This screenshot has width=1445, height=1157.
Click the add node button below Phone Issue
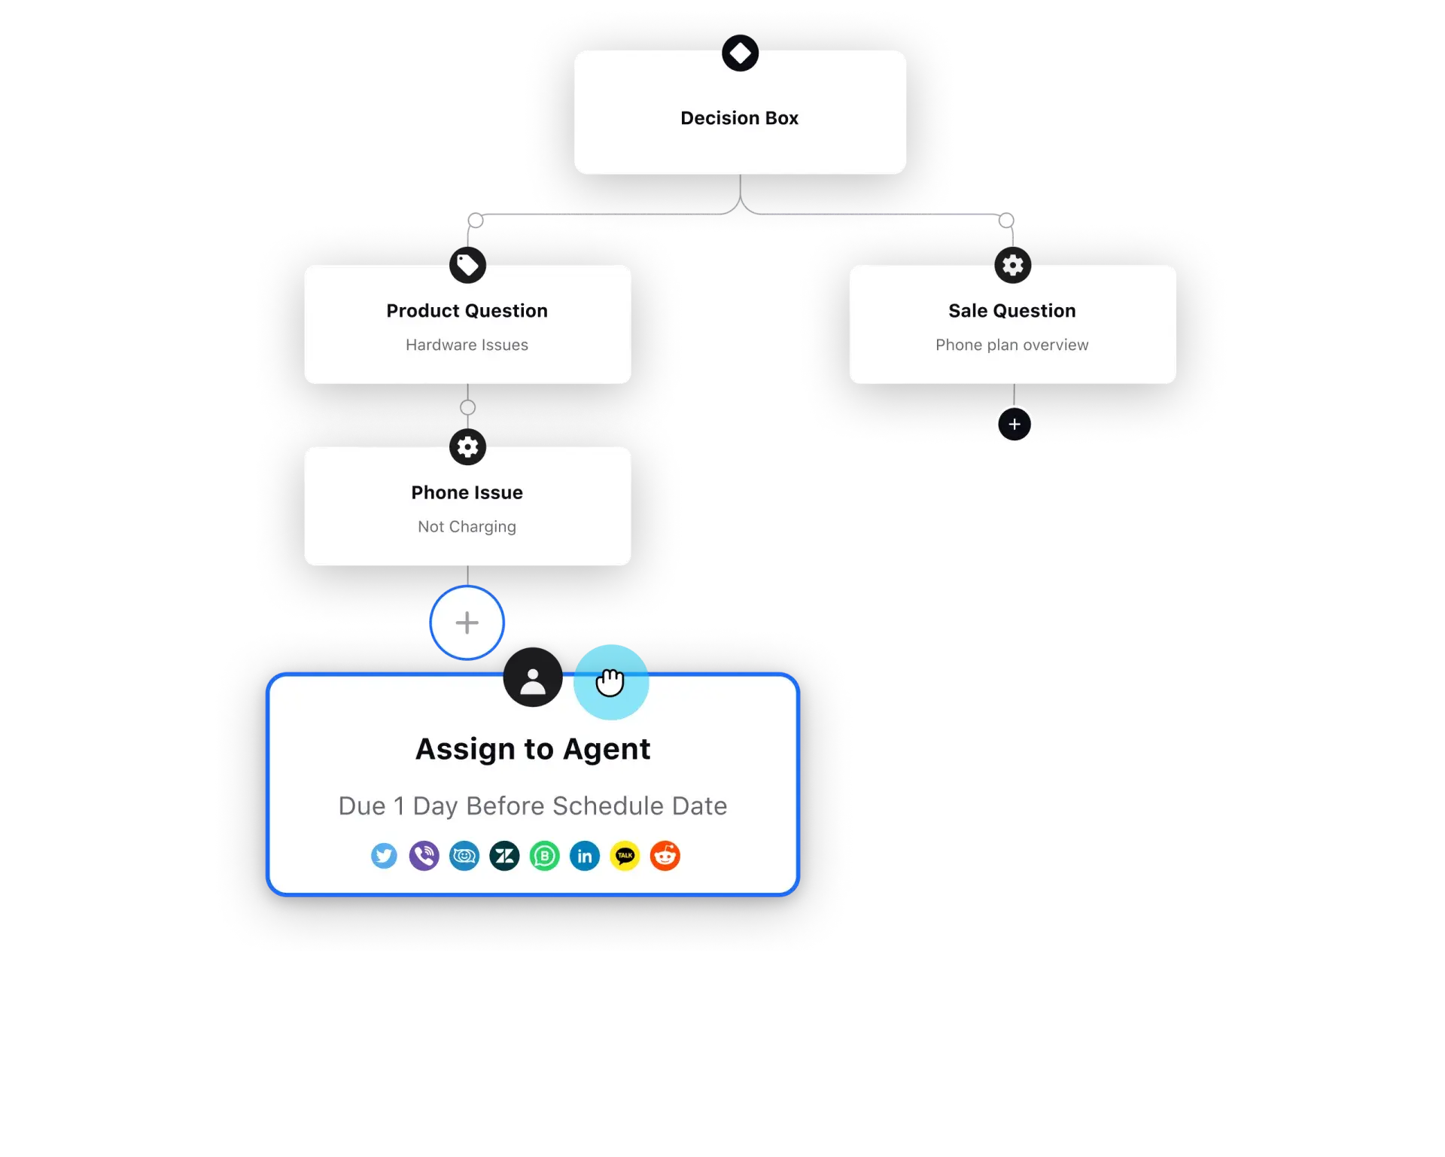467,623
